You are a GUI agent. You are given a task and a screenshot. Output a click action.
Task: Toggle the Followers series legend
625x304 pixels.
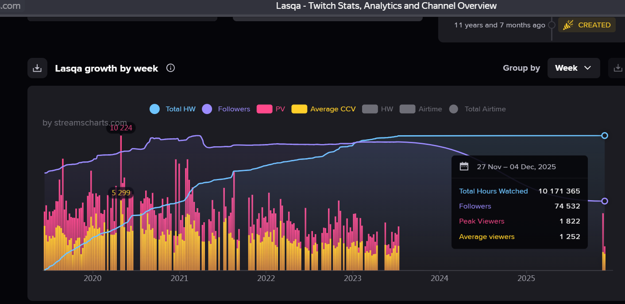226,109
